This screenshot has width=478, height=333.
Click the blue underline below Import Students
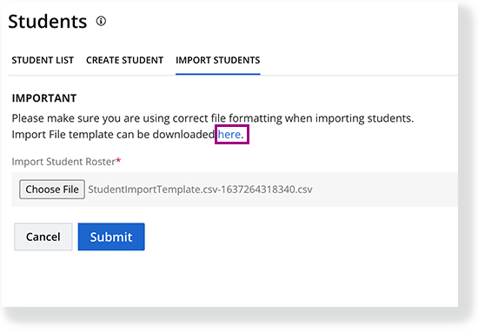click(217, 74)
